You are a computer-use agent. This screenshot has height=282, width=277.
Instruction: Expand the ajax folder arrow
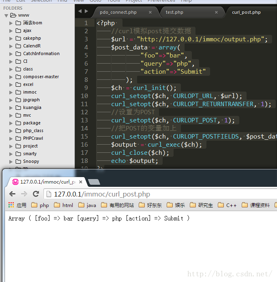click(11, 31)
